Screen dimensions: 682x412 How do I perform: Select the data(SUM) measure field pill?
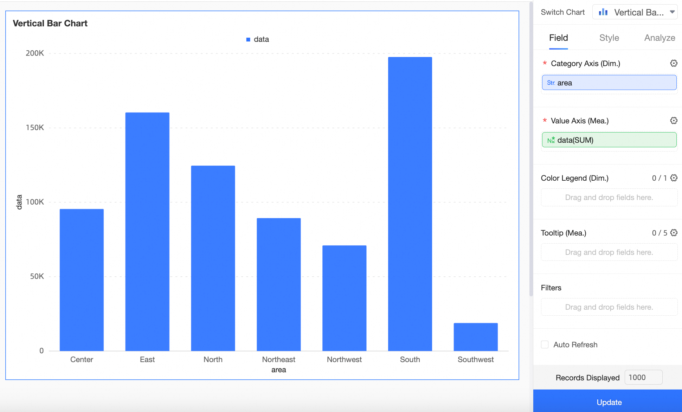pos(609,140)
